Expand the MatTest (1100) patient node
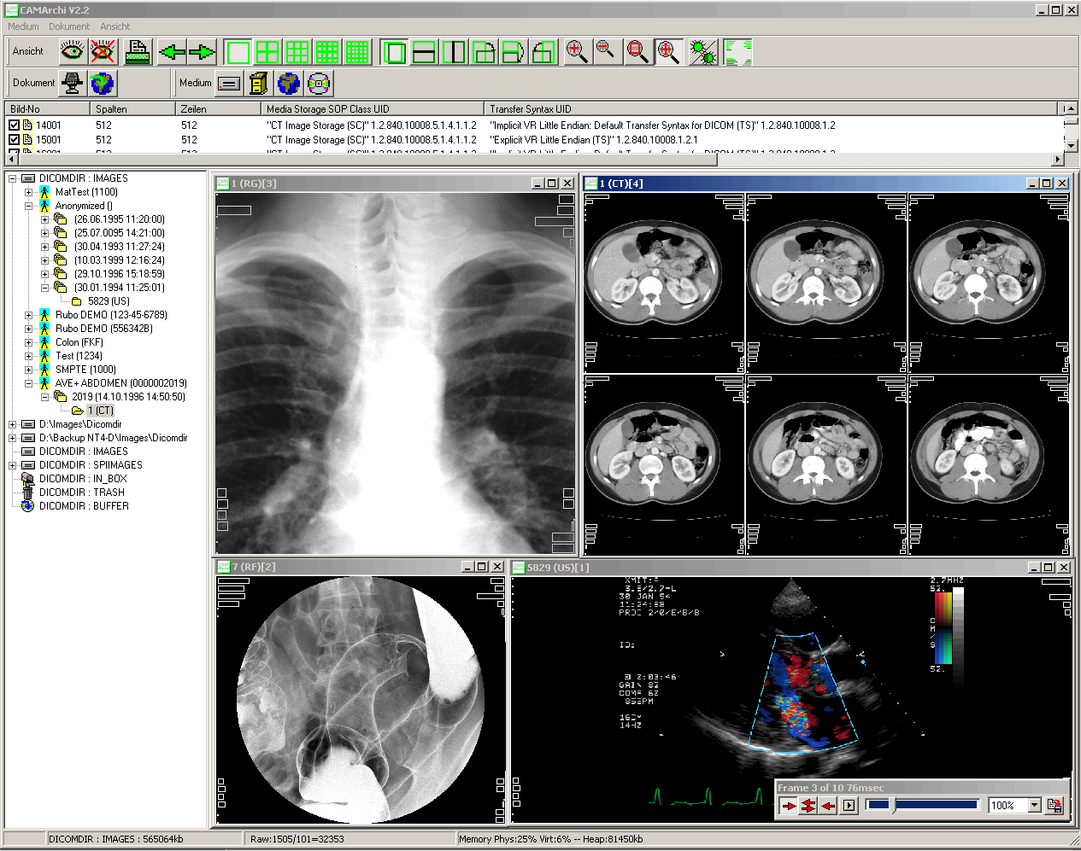Viewport: 1081px width, 851px height. click(x=28, y=192)
